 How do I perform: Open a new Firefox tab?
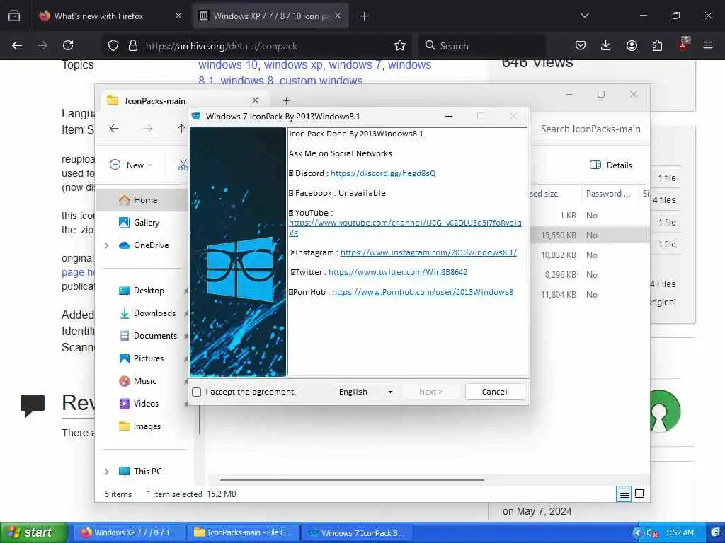pyautogui.click(x=365, y=16)
